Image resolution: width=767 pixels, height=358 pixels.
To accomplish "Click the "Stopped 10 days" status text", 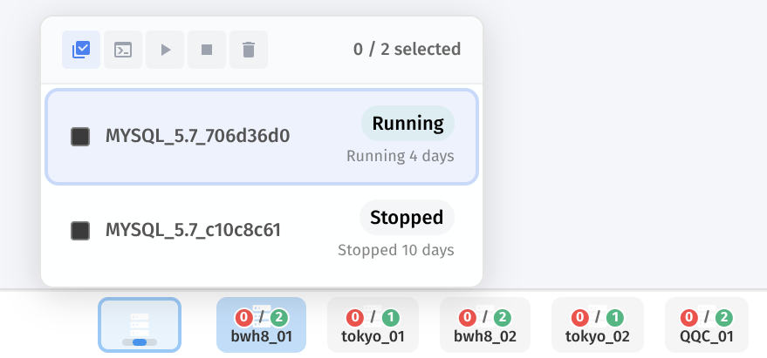I will point(395,250).
